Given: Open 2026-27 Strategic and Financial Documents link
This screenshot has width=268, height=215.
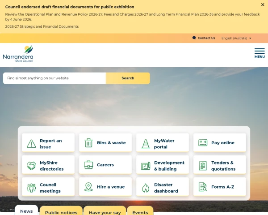Looking at the screenshot, I should (42, 26).
